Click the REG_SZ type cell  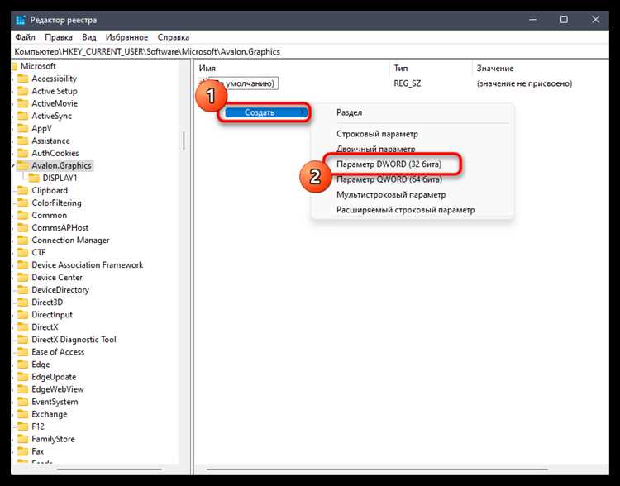[408, 83]
